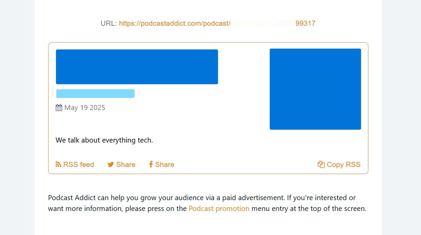This screenshot has width=421, height=235.
Task: Click the '99317' ending of the URL
Action: point(305,23)
